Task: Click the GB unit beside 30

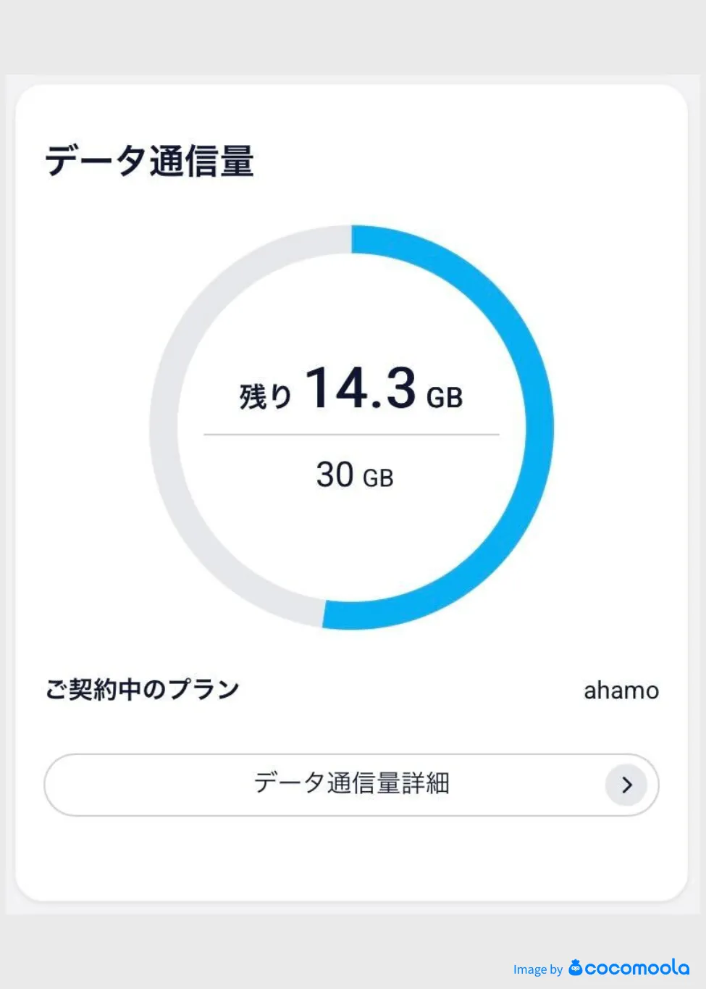Action: tap(378, 478)
